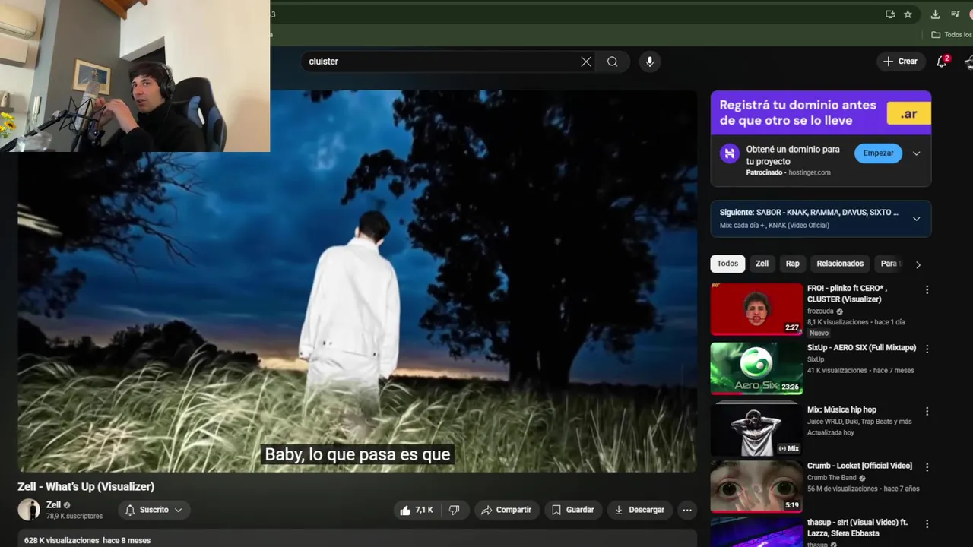Dislike the video with thumbs-down
Image resolution: width=973 pixels, height=547 pixels.
[454, 510]
